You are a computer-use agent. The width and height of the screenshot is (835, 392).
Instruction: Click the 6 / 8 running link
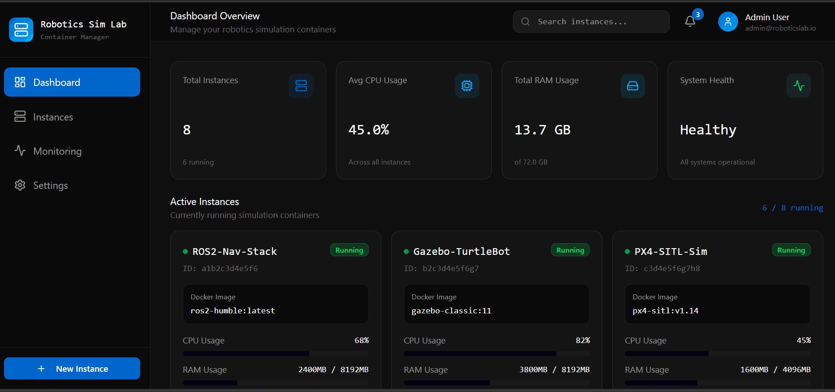tap(792, 208)
